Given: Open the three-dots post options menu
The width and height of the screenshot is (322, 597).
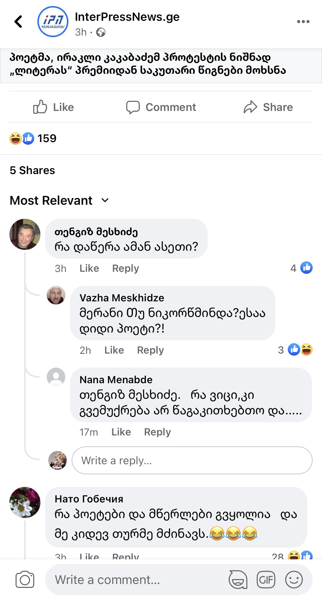Looking at the screenshot, I should pos(303,22).
